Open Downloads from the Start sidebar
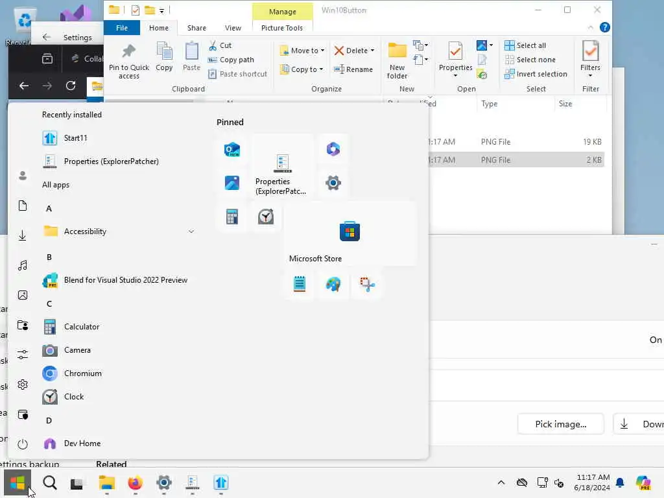This screenshot has height=498, width=664. pyautogui.click(x=23, y=235)
